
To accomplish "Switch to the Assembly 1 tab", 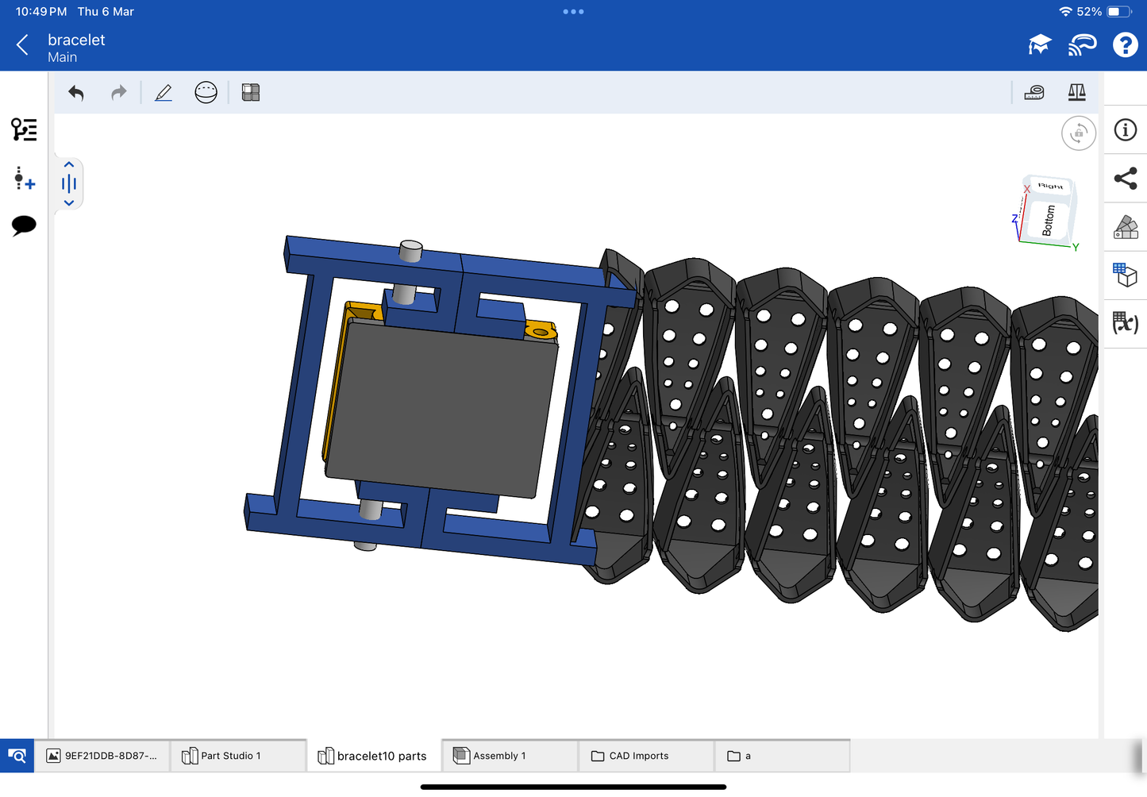I will coord(510,756).
